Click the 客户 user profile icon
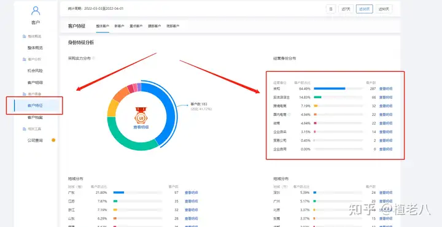 point(36,10)
